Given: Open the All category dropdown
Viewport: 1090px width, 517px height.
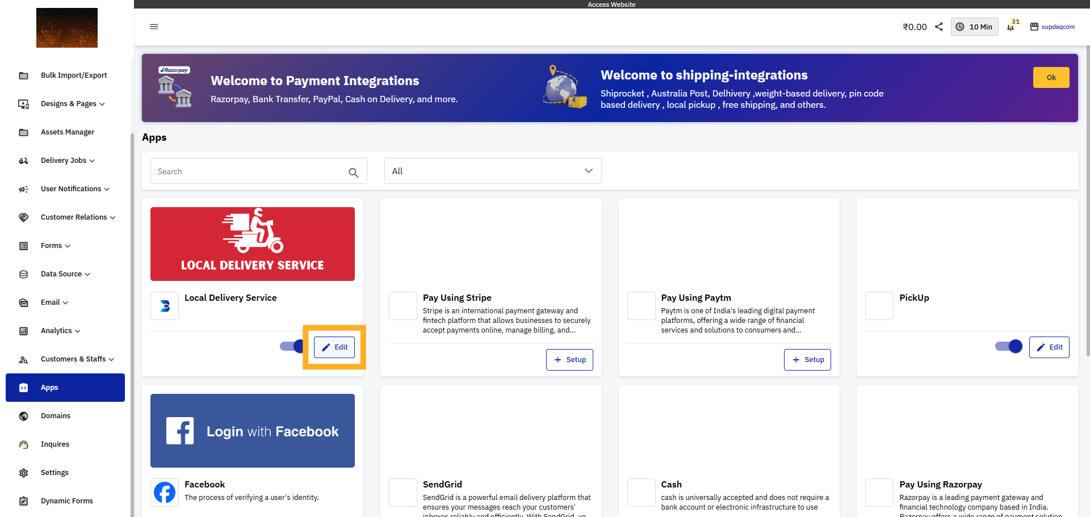Looking at the screenshot, I should [492, 171].
